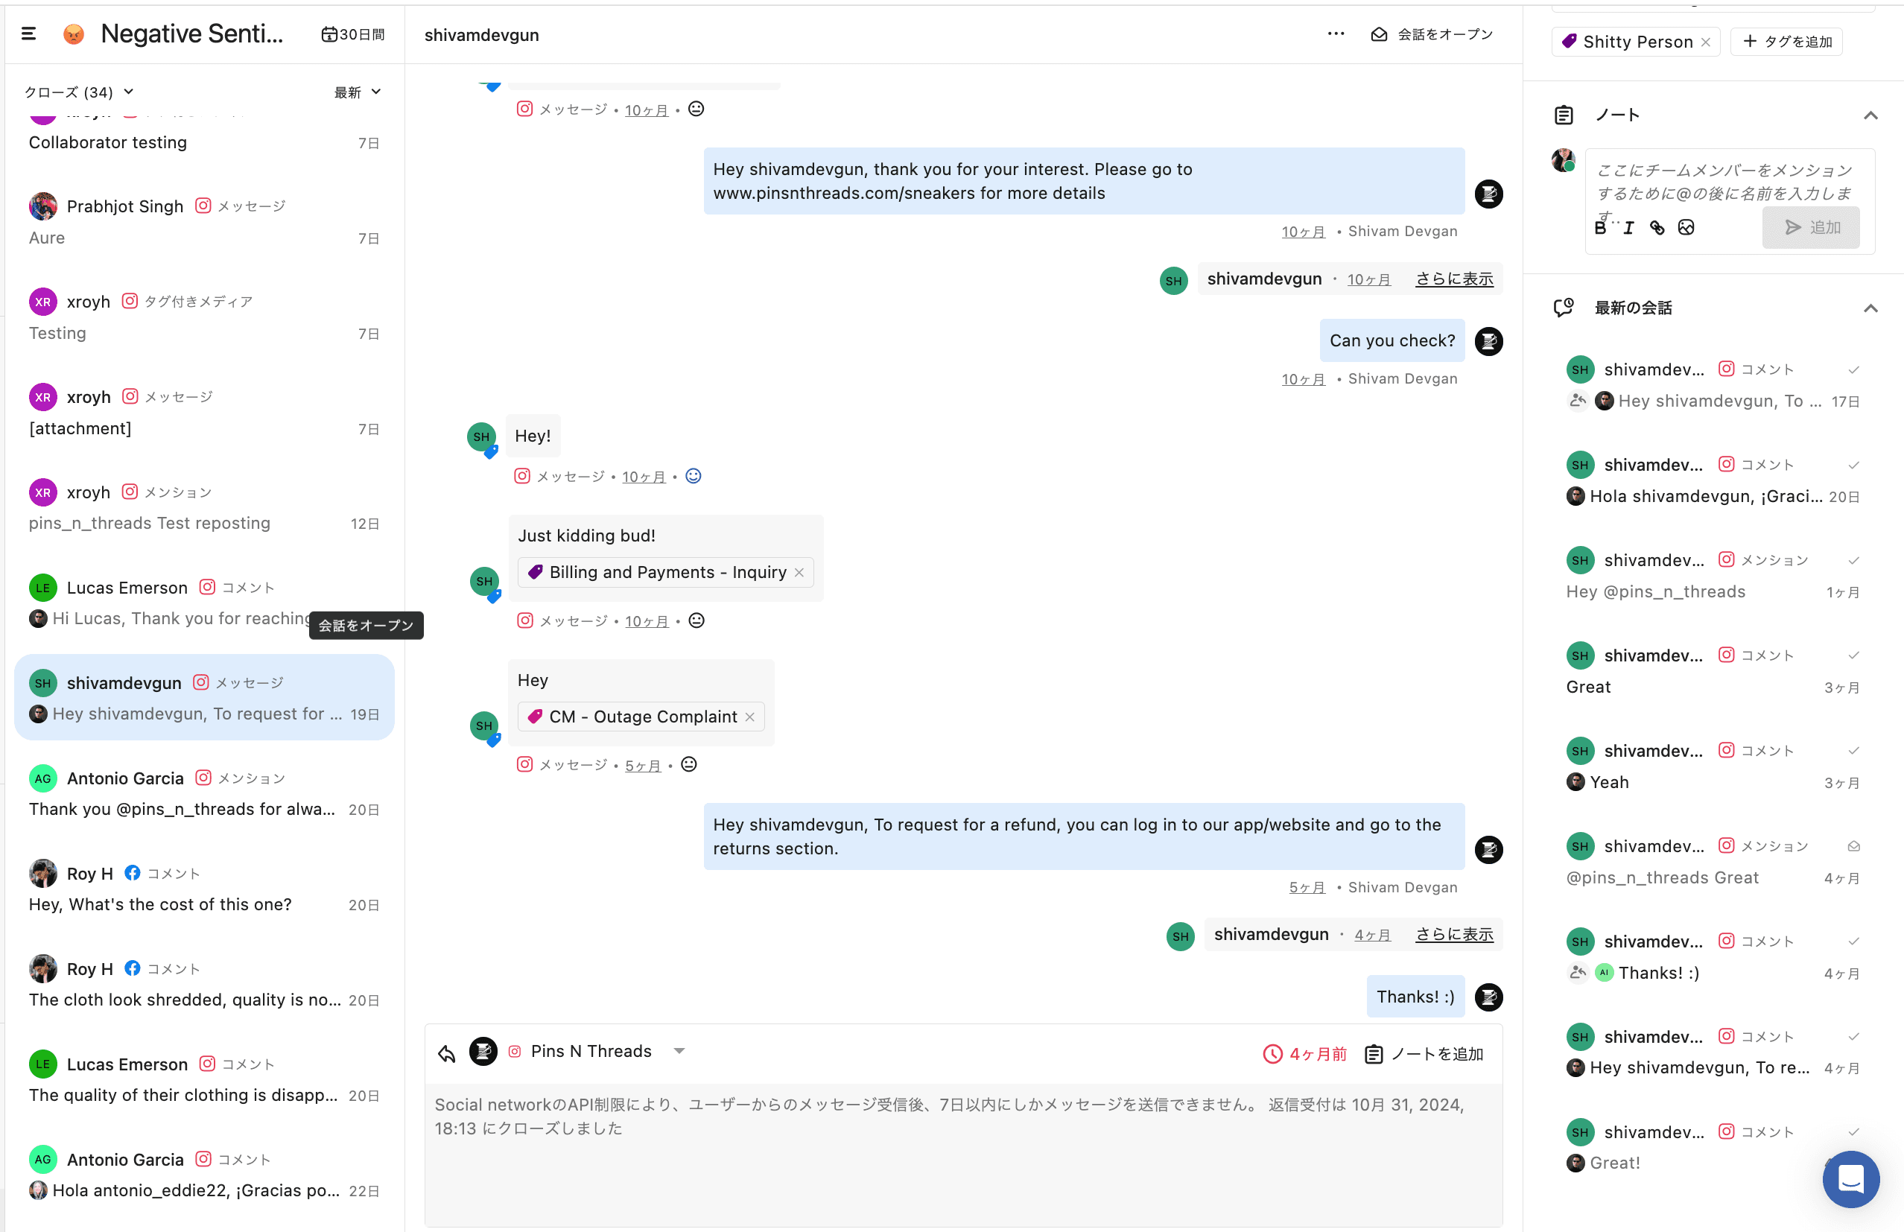1904x1232 pixels.
Task: Click the three-dot more options icon
Action: [1335, 34]
